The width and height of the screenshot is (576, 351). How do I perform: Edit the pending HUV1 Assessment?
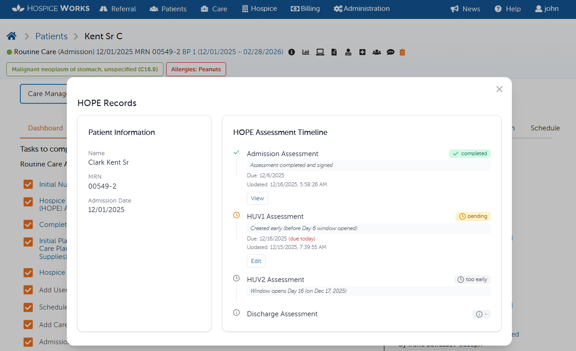pos(256,261)
